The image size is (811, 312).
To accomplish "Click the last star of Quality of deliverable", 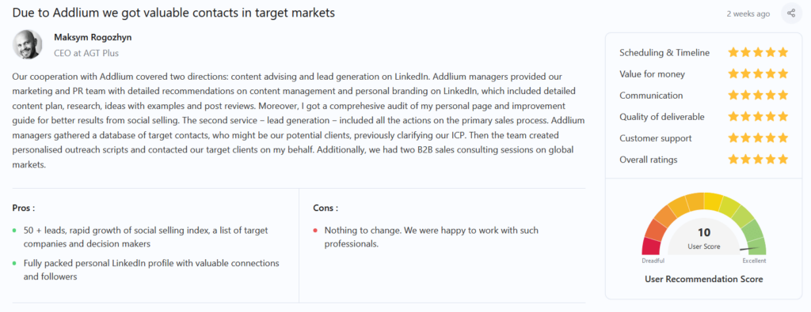I will (783, 117).
